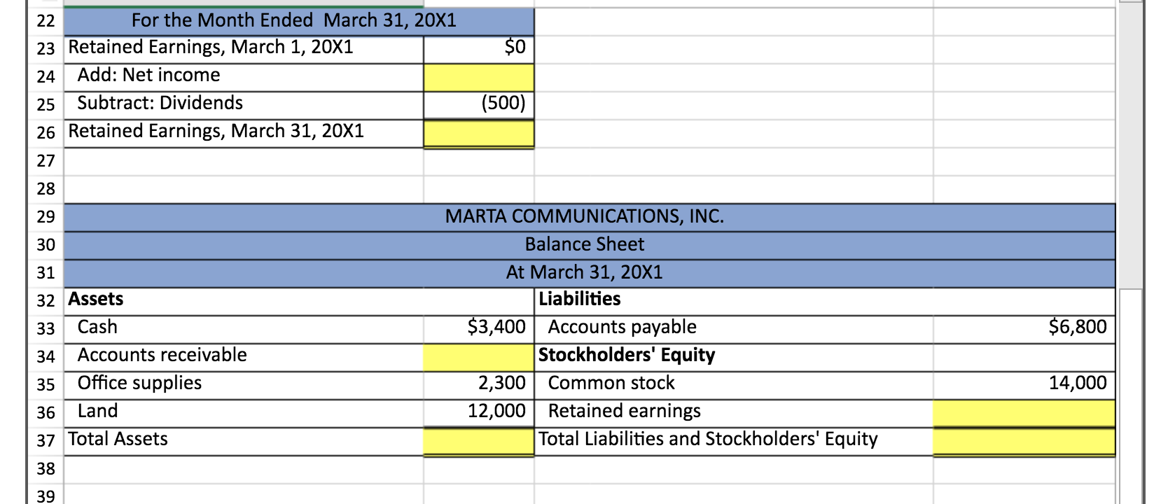Select the 14,000 common stock amount
1154x504 pixels.
click(x=1024, y=386)
